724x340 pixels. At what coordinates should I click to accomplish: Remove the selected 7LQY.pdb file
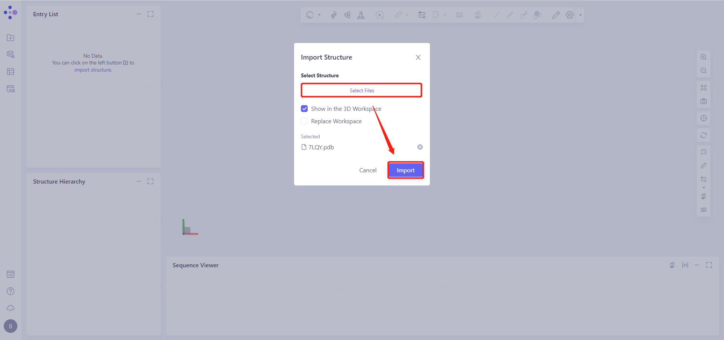click(x=420, y=147)
